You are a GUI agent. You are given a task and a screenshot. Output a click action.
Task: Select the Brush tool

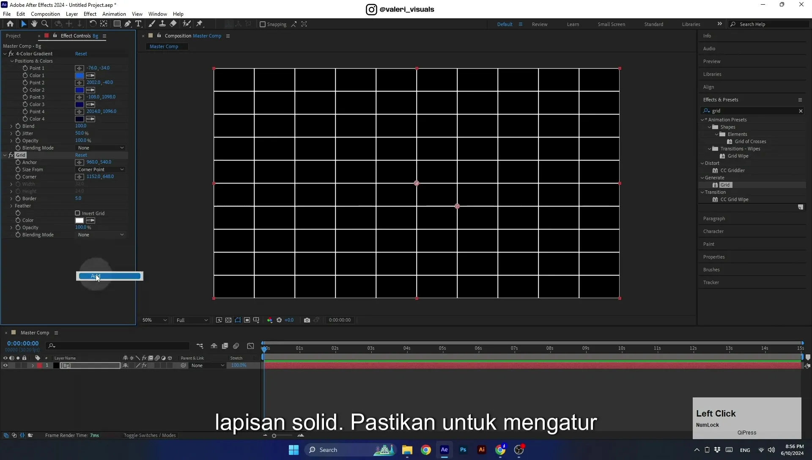point(151,24)
